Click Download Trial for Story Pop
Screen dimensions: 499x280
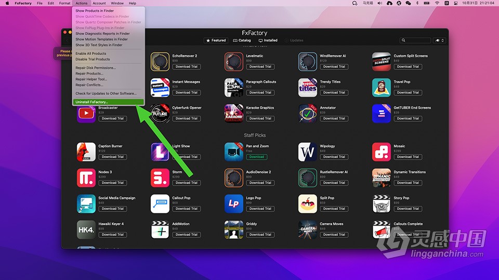tap(408, 208)
